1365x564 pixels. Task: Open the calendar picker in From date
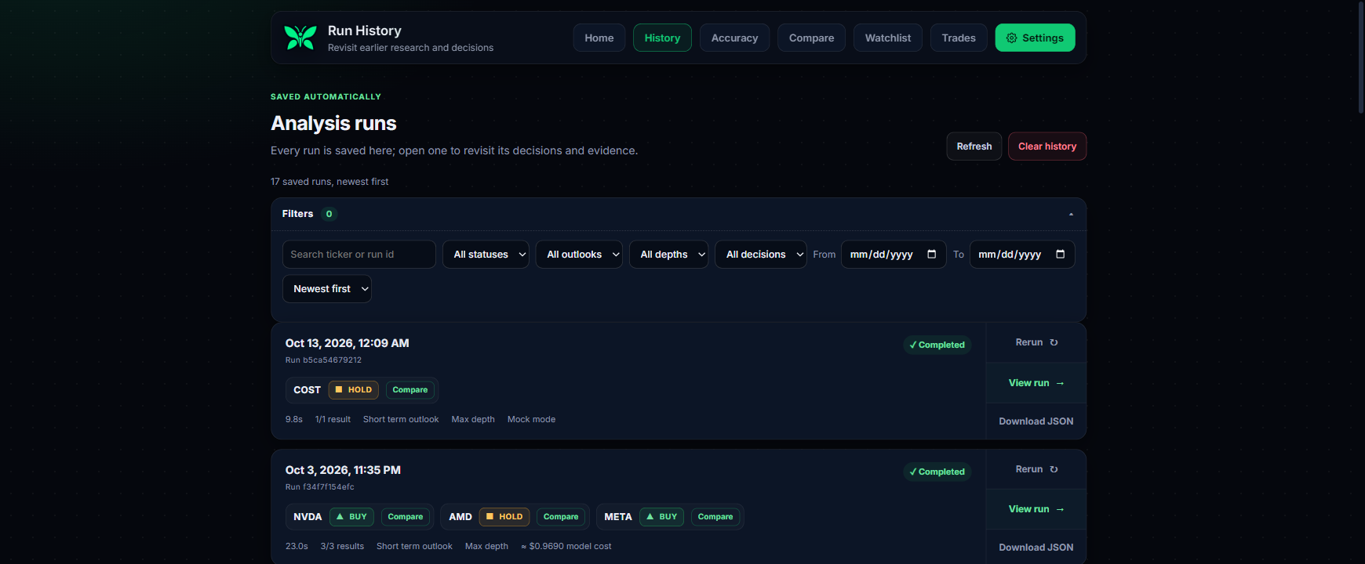(x=931, y=255)
